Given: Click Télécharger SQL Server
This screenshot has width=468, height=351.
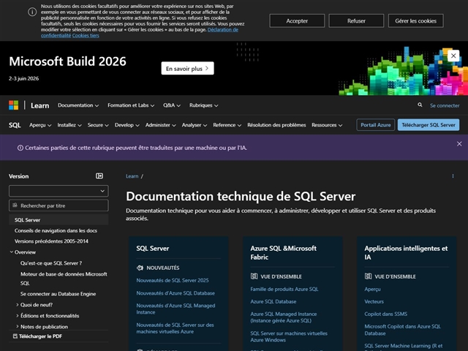Looking at the screenshot, I should 429,125.
